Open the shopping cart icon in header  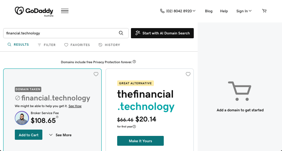tap(264, 11)
